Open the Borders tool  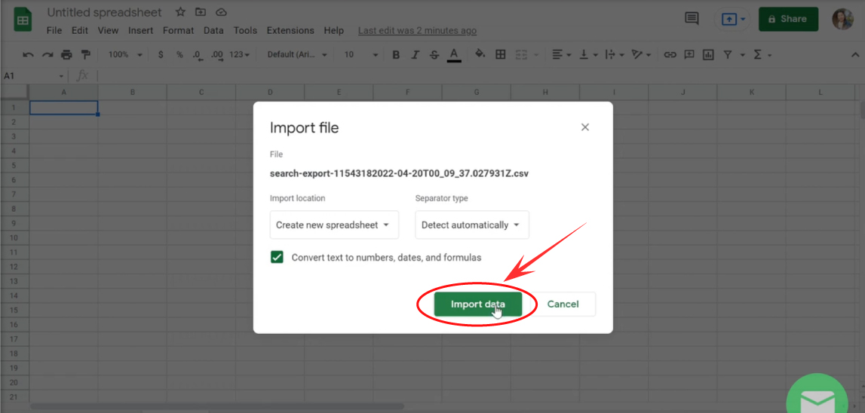pos(500,54)
